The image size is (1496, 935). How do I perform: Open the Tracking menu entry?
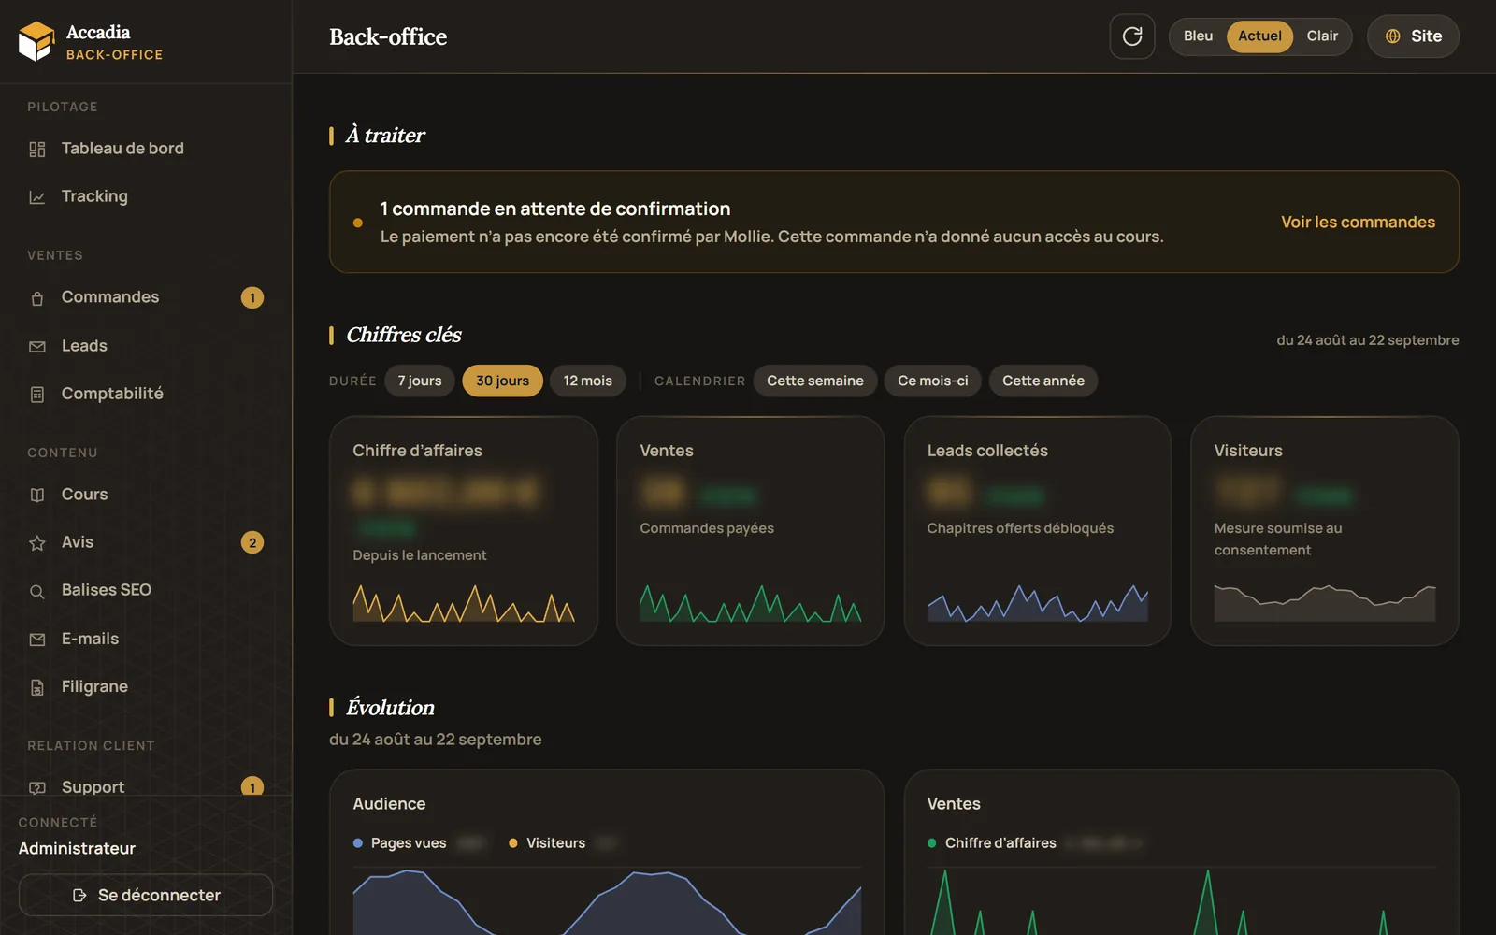coord(146,196)
